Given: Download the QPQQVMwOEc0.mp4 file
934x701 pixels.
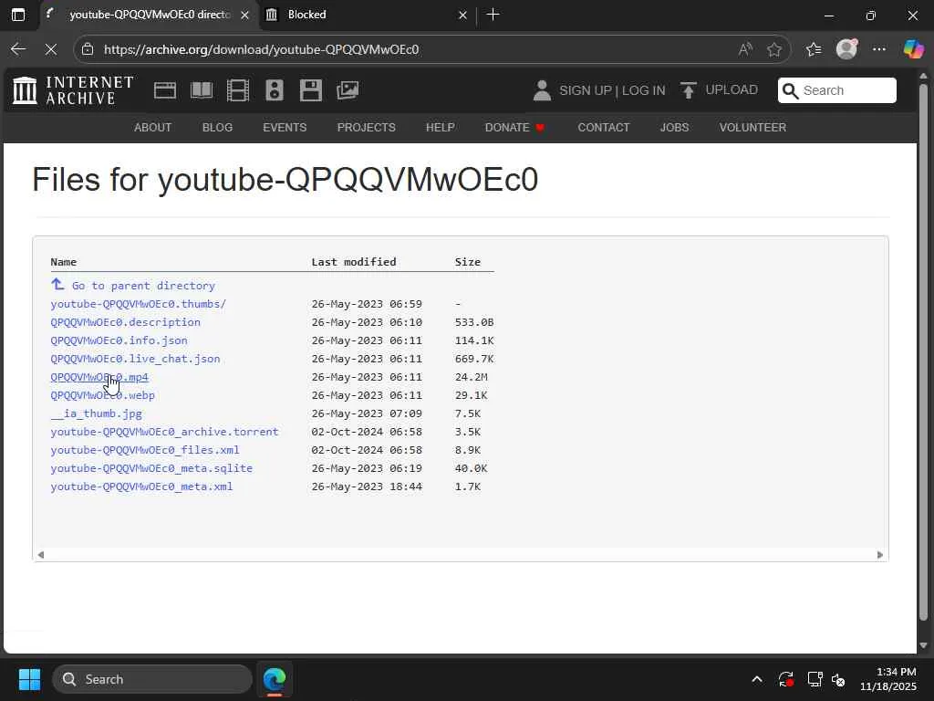Looking at the screenshot, I should (x=99, y=377).
